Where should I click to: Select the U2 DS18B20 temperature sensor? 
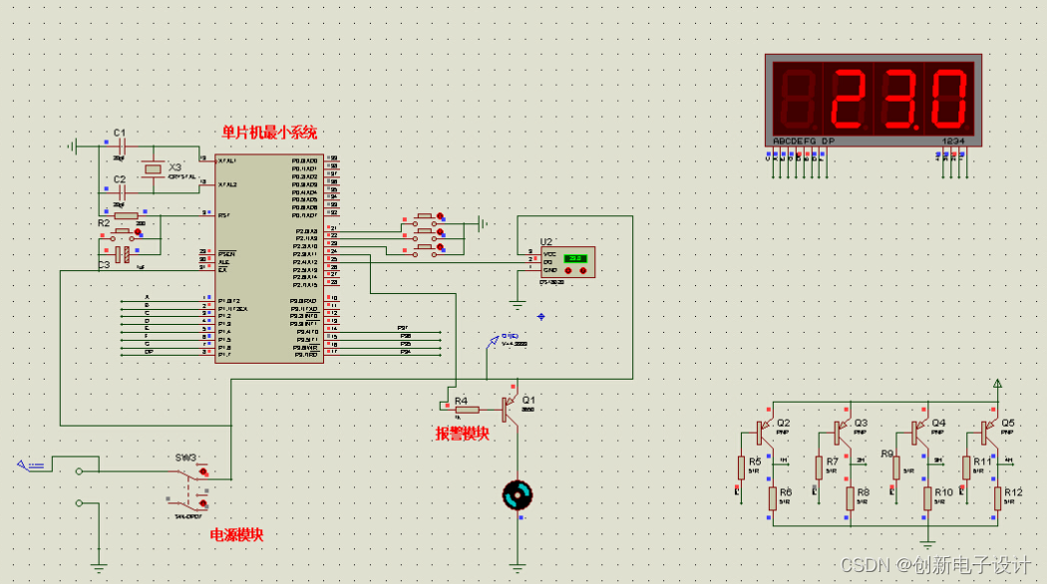click(x=567, y=262)
